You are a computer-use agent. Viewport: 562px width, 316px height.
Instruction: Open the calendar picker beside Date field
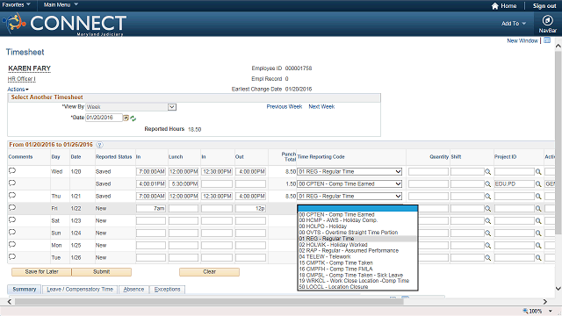tap(126, 118)
